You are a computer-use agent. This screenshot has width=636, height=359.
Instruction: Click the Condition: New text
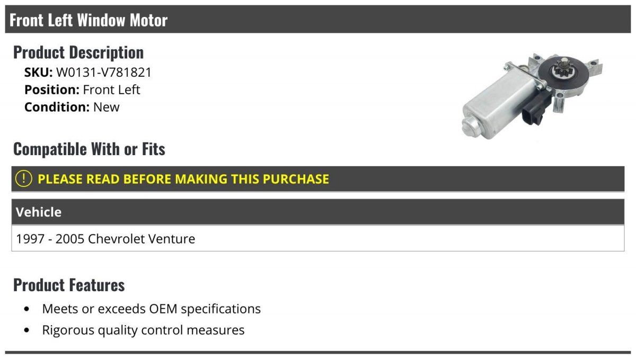pos(72,107)
